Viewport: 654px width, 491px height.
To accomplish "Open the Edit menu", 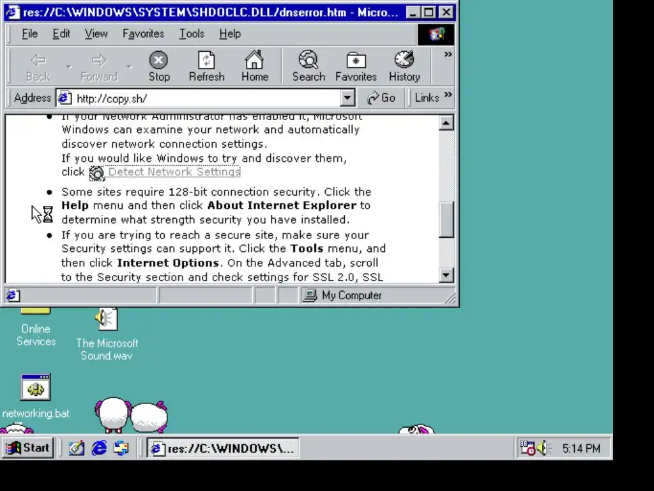I will click(61, 34).
